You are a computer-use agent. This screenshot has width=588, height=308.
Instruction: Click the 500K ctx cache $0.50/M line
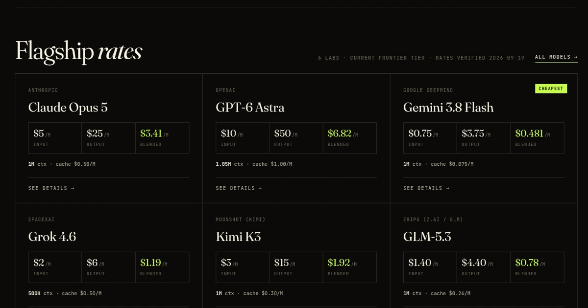[65, 293]
